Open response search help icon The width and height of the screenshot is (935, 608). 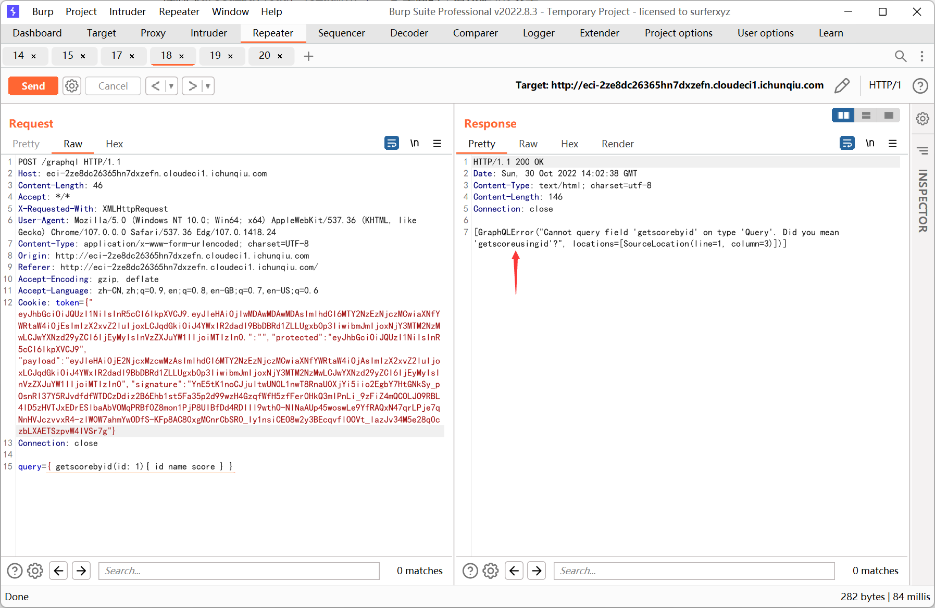click(470, 571)
